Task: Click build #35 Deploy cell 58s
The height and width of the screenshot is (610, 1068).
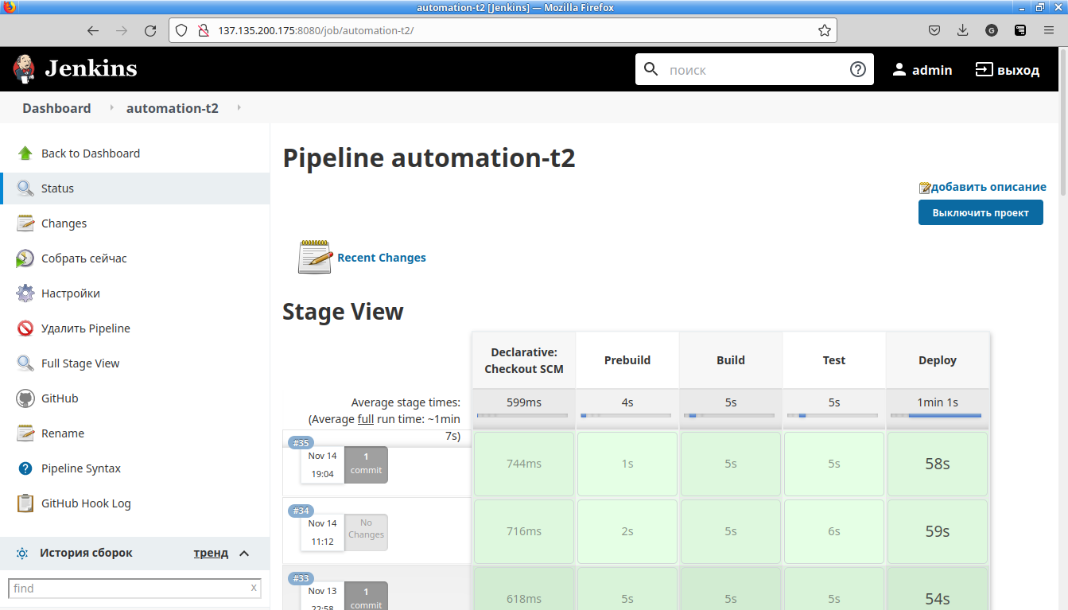Action: pos(938,464)
